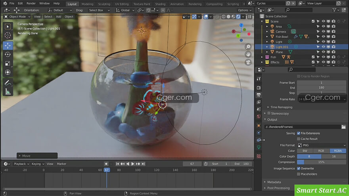349x196 pixels.
Task: Set color mode to RGB
Action: tap(321, 151)
